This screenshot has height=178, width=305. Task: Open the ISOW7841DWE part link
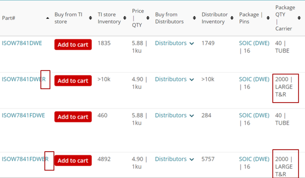22,43
